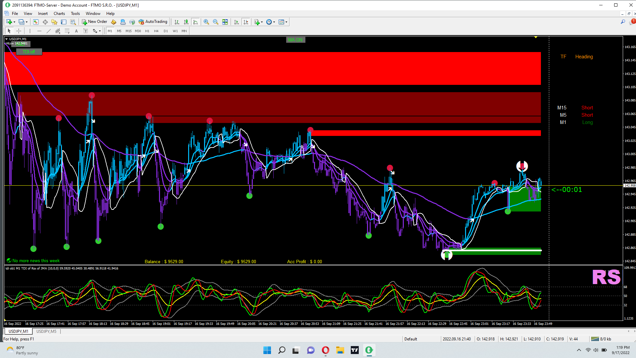Expand the Indicators list dropdown arrow
This screenshot has width=636, height=358.
pos(262,22)
